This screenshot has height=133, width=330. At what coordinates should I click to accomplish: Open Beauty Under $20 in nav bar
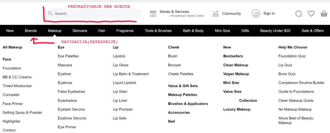[275, 31]
